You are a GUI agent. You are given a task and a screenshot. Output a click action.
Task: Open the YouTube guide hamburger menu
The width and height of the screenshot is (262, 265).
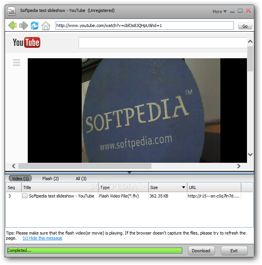pyautogui.click(x=17, y=62)
